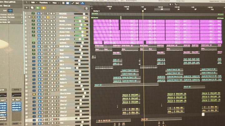Unsolo the All Drums track
Viewport: 225px width, 126px height.
[x=48, y=17]
